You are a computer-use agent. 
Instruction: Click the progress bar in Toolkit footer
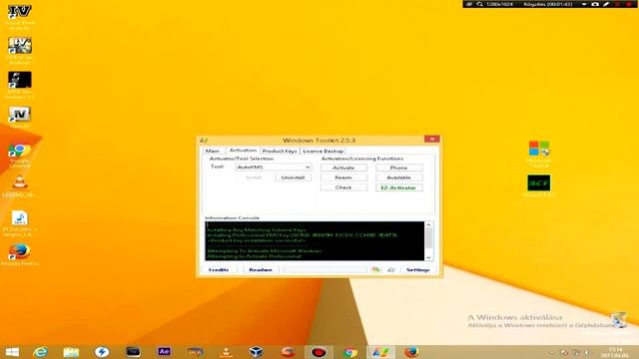(324, 270)
